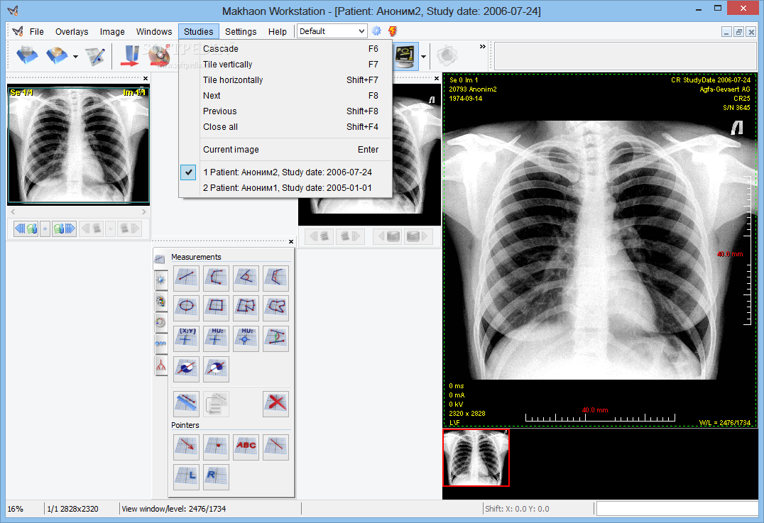Select the two-line angle measurement tool

275,338
